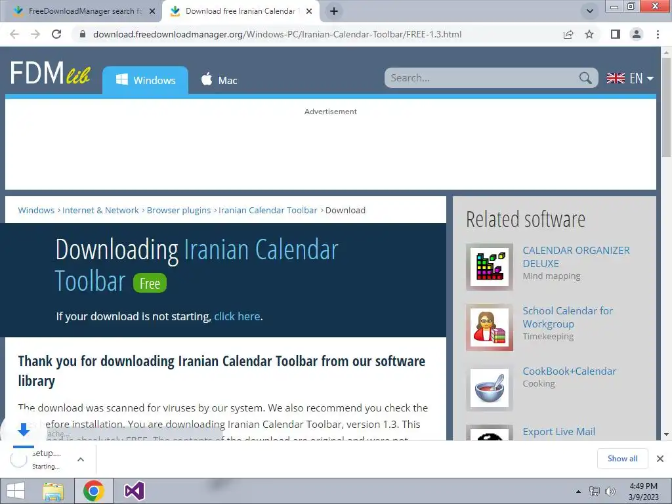The image size is (672, 504).
Task: Open the Chrome profile avatar
Action: (637, 34)
